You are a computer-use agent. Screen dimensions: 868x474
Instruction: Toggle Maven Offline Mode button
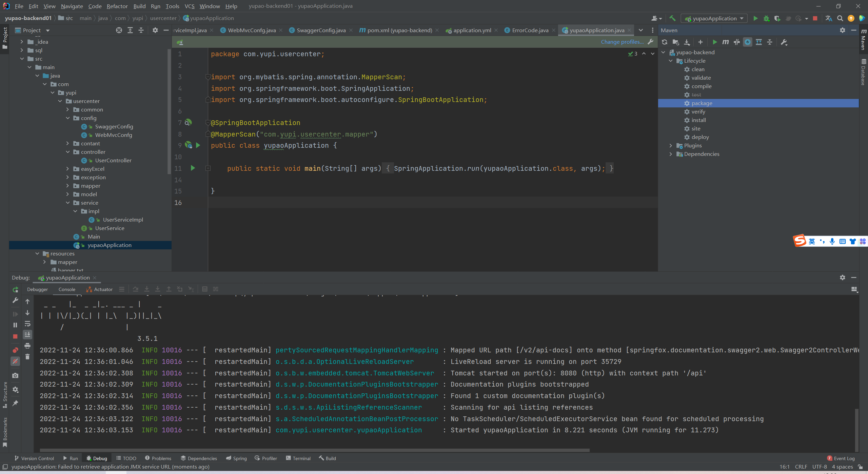736,42
